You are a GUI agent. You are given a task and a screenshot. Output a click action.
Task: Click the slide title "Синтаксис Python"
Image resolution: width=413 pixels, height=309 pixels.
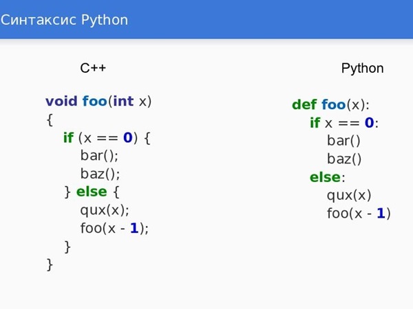[64, 20]
